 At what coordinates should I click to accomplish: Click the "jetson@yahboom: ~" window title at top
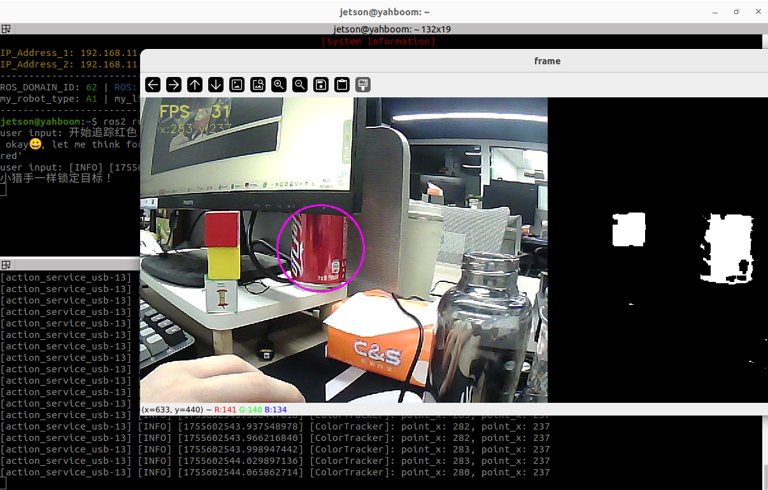[x=383, y=11]
